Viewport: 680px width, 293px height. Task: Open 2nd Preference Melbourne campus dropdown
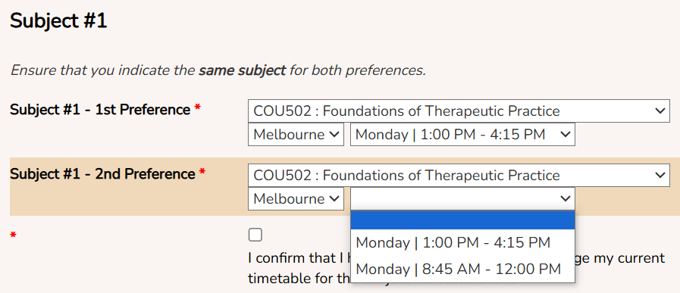click(x=296, y=198)
